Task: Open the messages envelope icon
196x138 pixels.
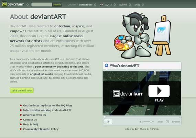Action: (x=102, y=4)
